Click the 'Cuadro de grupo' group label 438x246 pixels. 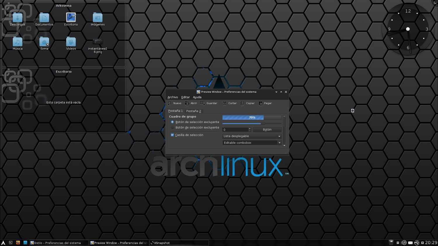[x=182, y=117]
